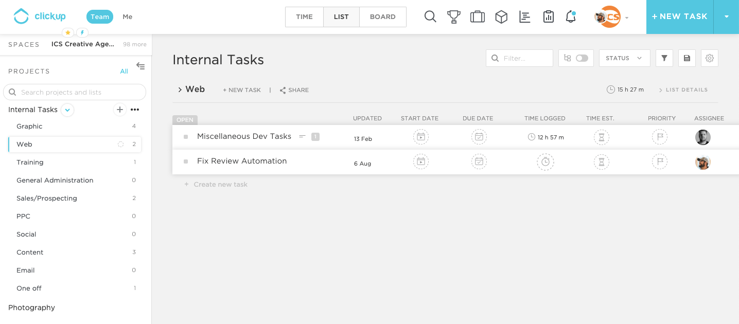The width and height of the screenshot is (739, 324).
Task: Open the Fix Review Automation task
Action: click(242, 161)
